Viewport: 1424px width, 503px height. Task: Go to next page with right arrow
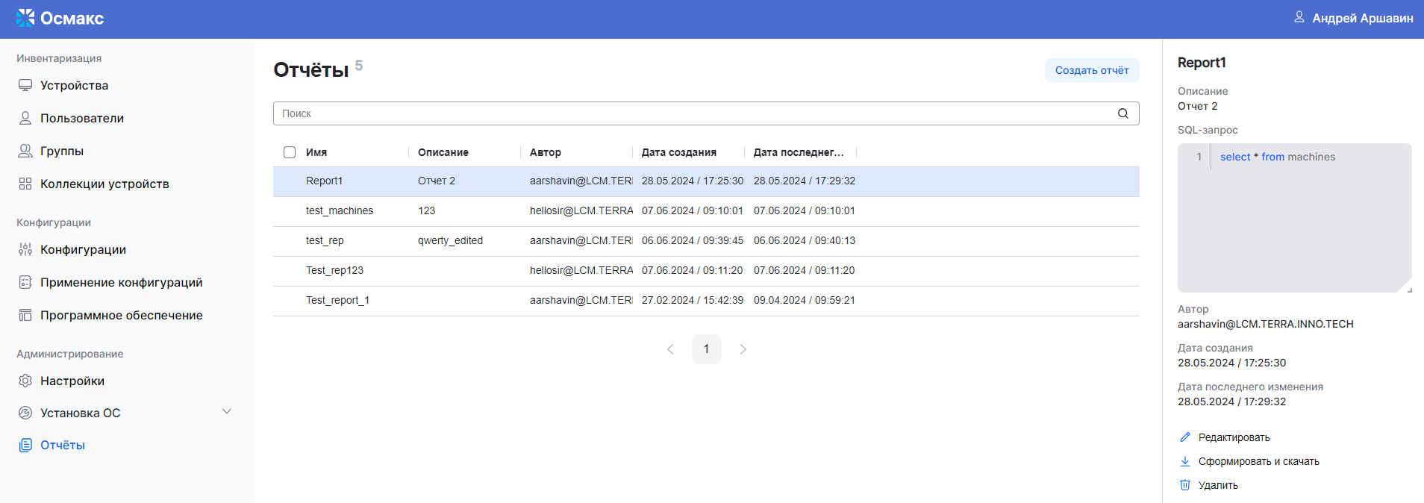click(x=743, y=349)
